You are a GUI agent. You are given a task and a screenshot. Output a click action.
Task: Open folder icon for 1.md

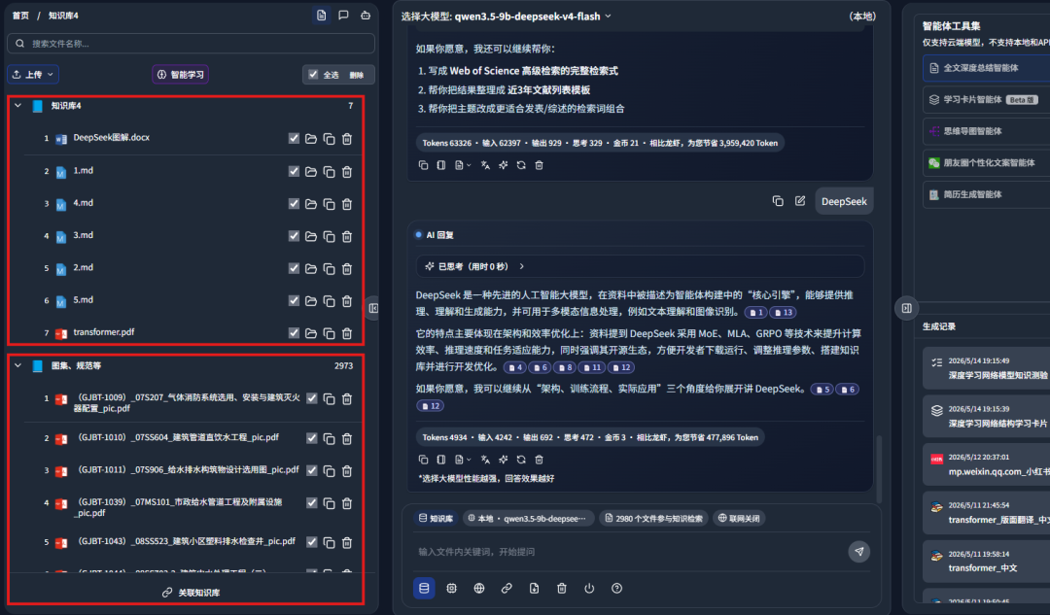(x=311, y=171)
